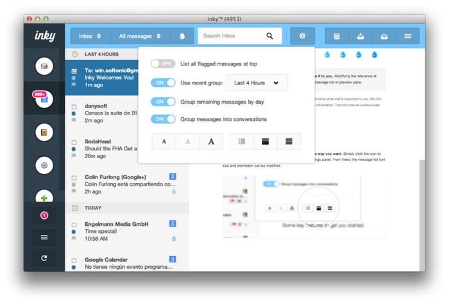Viewport: 449px width, 304px height.
Task: Open the Last 4 Hours dropdown
Action: [x=257, y=83]
